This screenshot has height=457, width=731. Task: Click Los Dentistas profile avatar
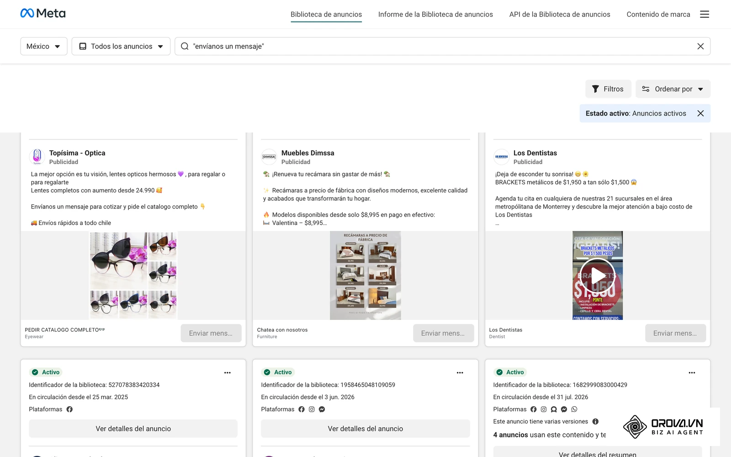tap(501, 157)
